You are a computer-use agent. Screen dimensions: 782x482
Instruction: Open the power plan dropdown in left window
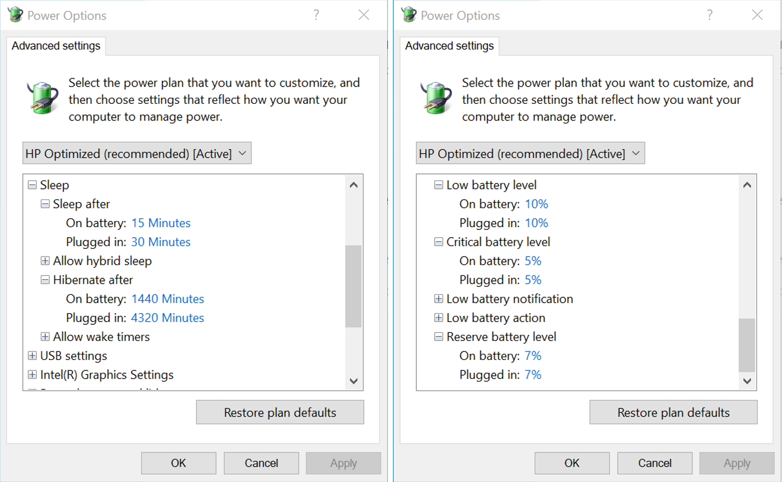(137, 153)
